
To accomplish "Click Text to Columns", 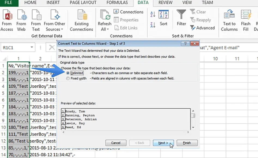I will pos(229,20).
